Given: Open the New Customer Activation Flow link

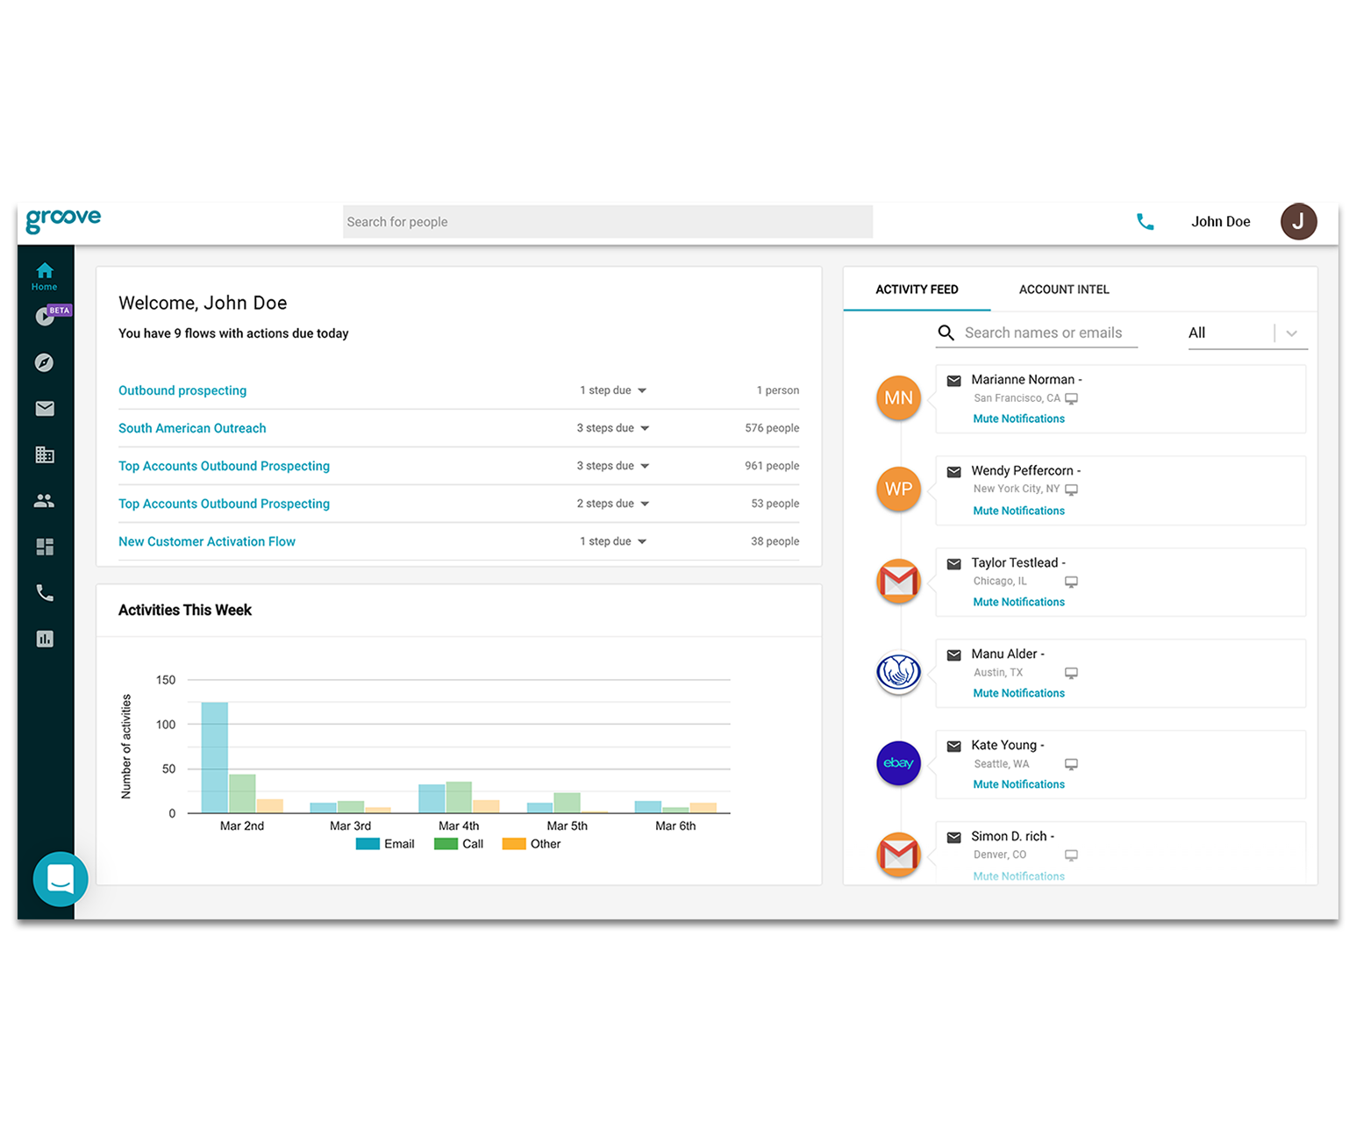Looking at the screenshot, I should 207,541.
